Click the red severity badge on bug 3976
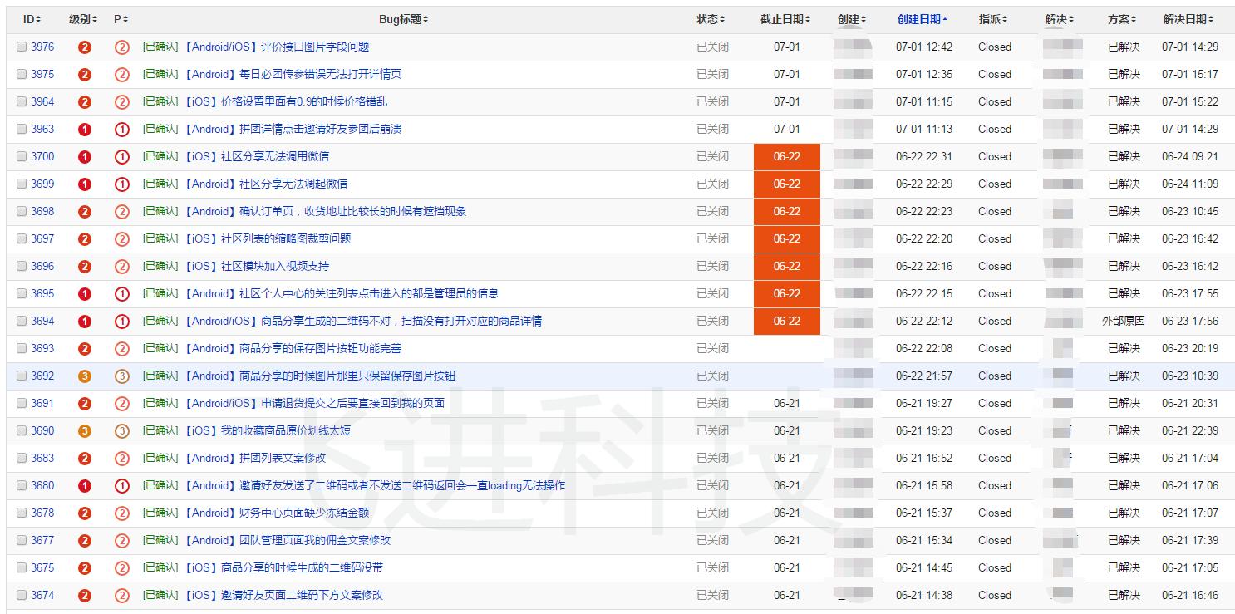 [84, 47]
